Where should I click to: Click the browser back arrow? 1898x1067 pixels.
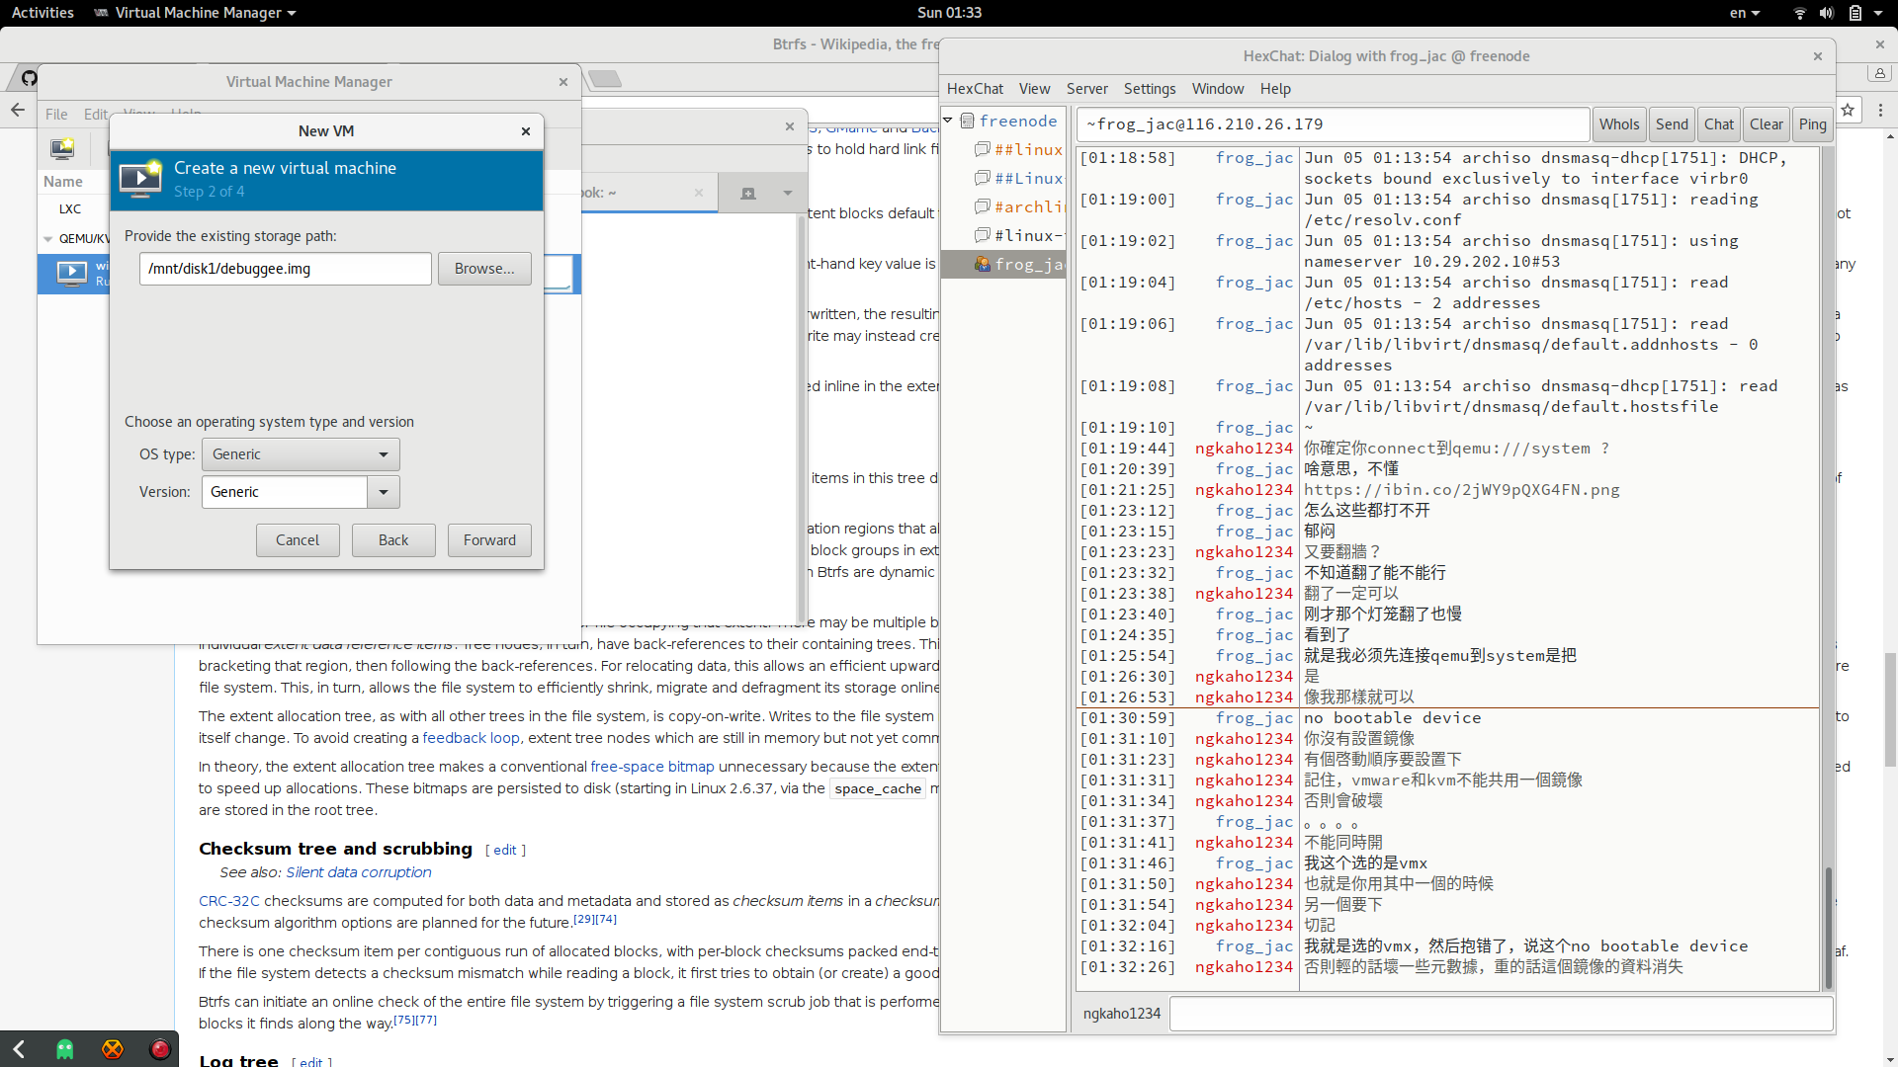coord(18,110)
